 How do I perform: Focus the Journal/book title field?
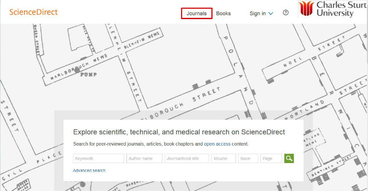tap(187, 158)
